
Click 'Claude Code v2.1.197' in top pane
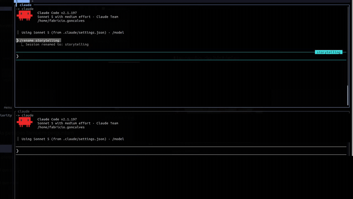point(57,13)
